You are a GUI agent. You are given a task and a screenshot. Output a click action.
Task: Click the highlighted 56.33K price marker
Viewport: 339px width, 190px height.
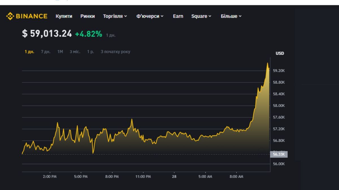click(x=278, y=154)
